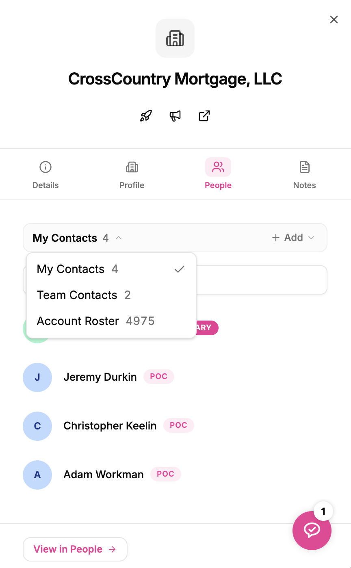The height and width of the screenshot is (568, 351).
Task: Click the building company logo icon
Action: [x=175, y=38]
